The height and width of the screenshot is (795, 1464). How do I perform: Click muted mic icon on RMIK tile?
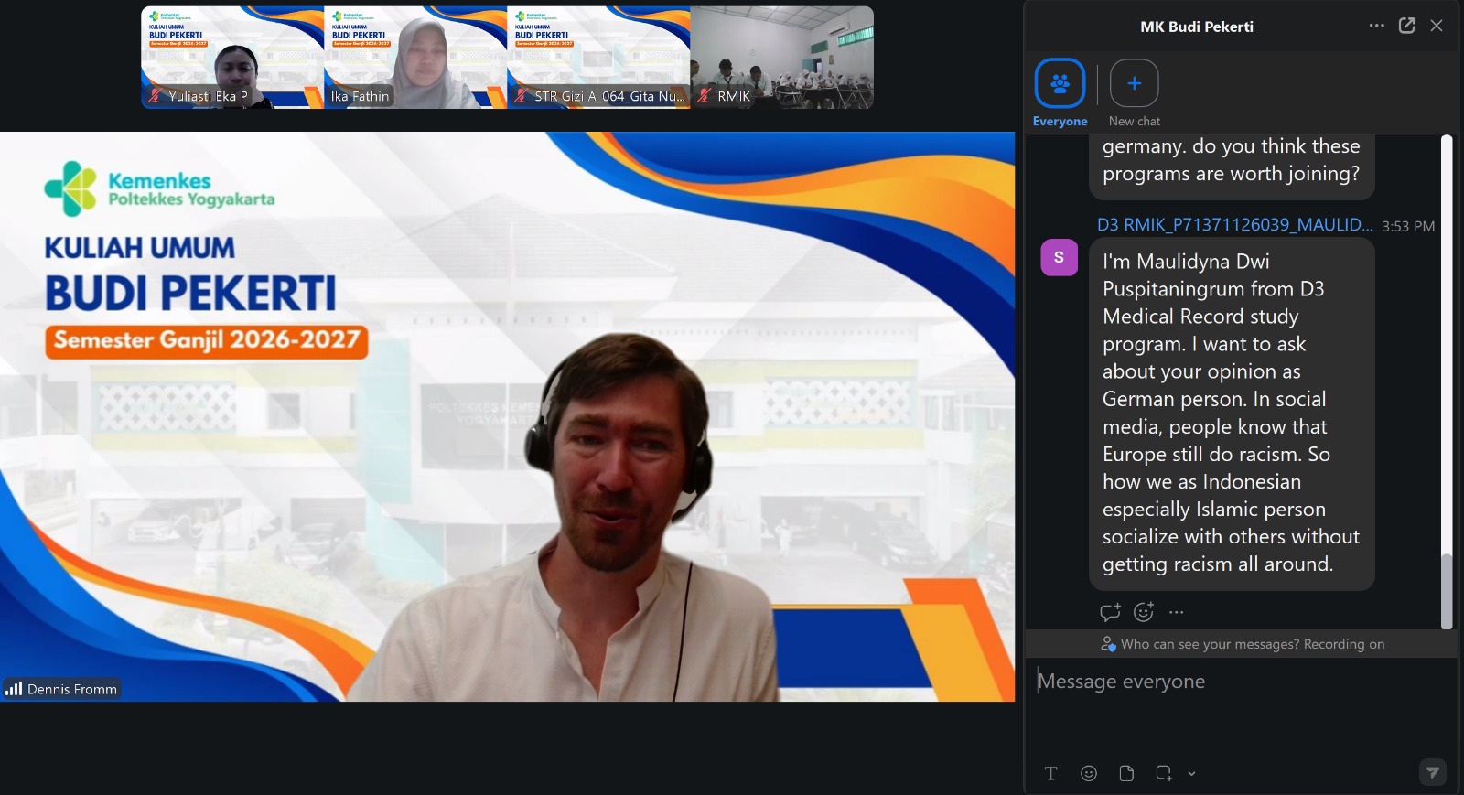pos(704,96)
